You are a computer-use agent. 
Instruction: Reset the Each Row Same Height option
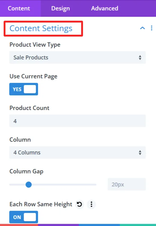click(x=79, y=204)
